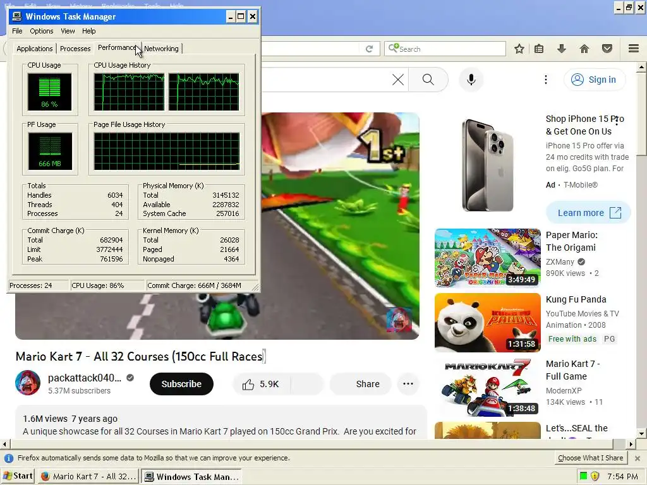Image resolution: width=647 pixels, height=485 pixels.
Task: Open the Firefox bookmarks list icon
Action: tap(539, 49)
